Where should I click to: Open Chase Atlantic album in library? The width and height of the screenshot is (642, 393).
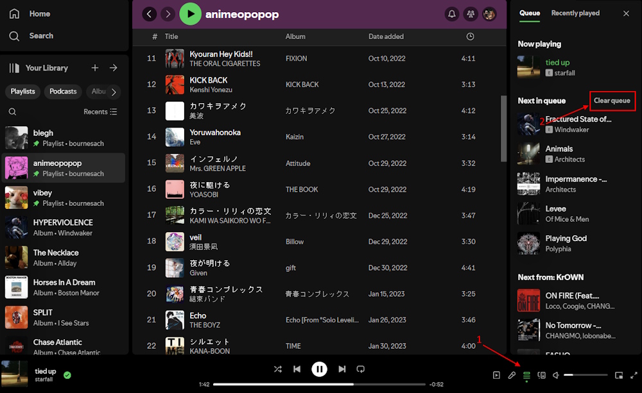click(64, 345)
